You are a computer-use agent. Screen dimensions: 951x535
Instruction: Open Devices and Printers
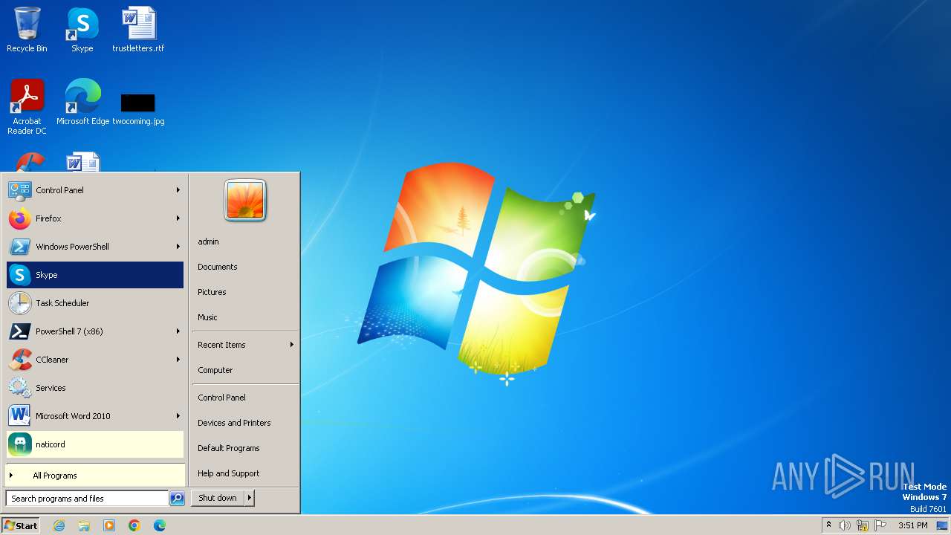coord(245,423)
